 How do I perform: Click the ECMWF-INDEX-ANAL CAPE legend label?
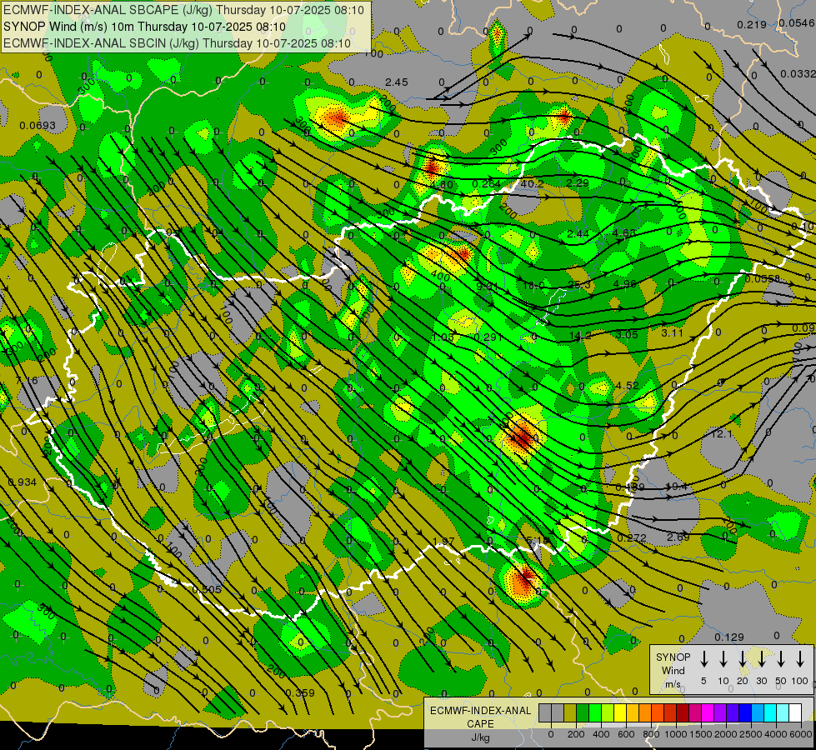[480, 717]
